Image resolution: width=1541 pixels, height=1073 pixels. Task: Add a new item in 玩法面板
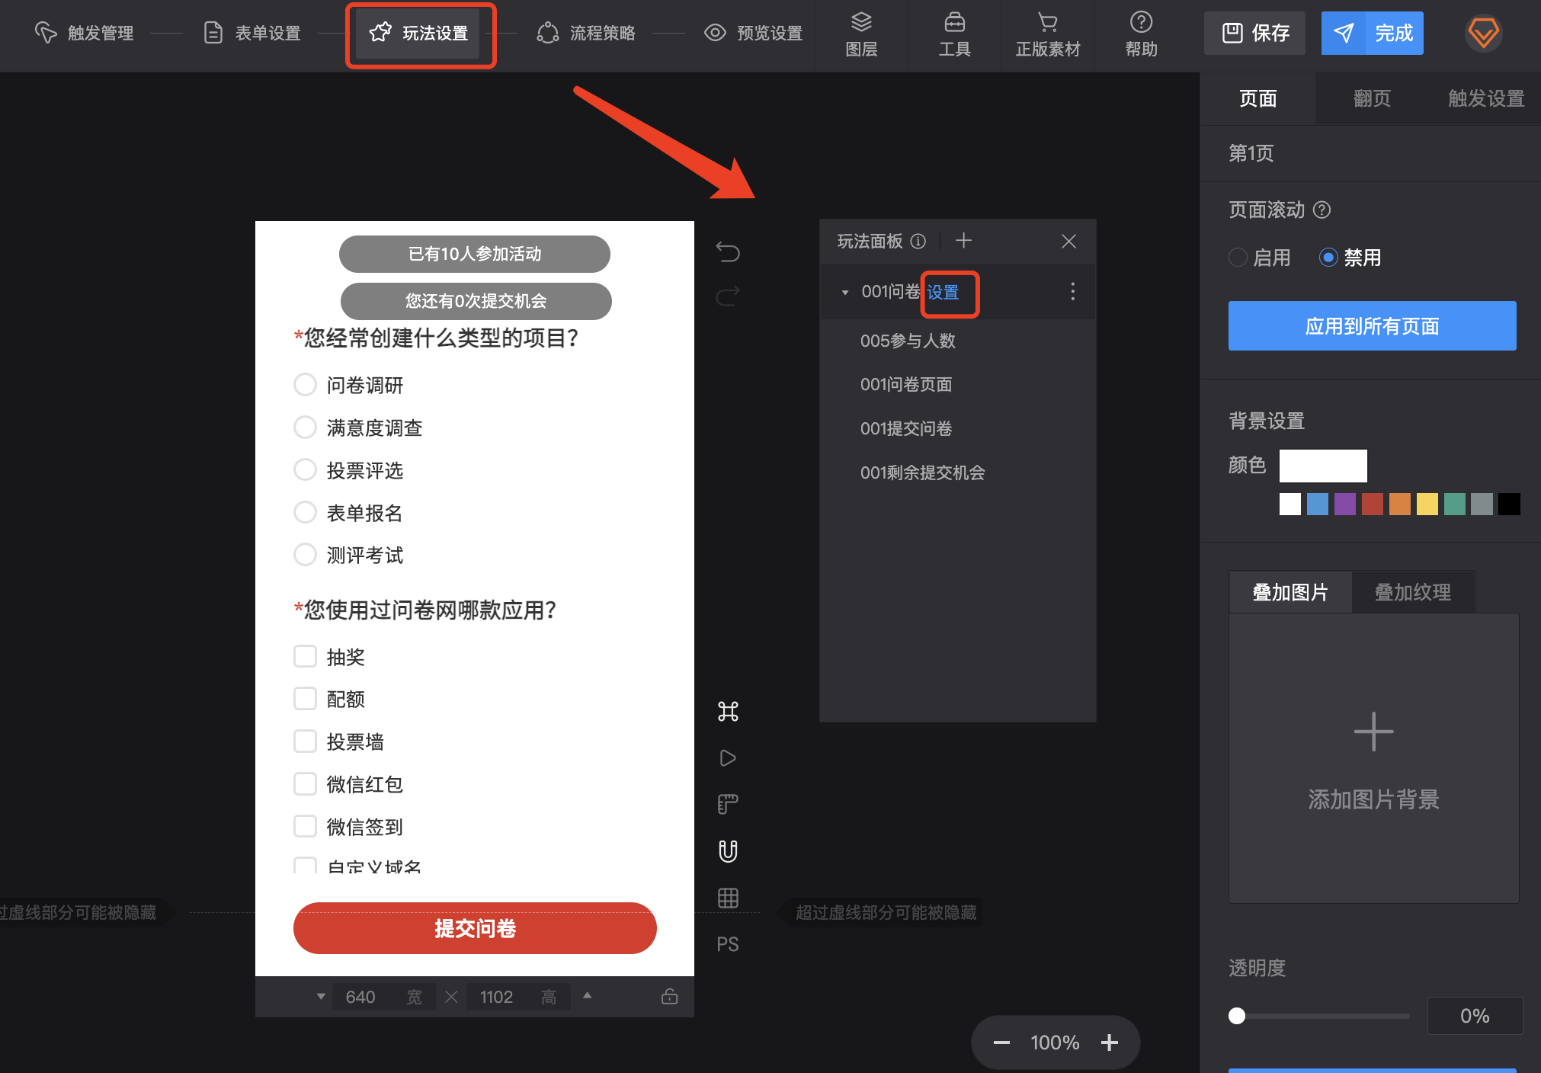pos(963,241)
